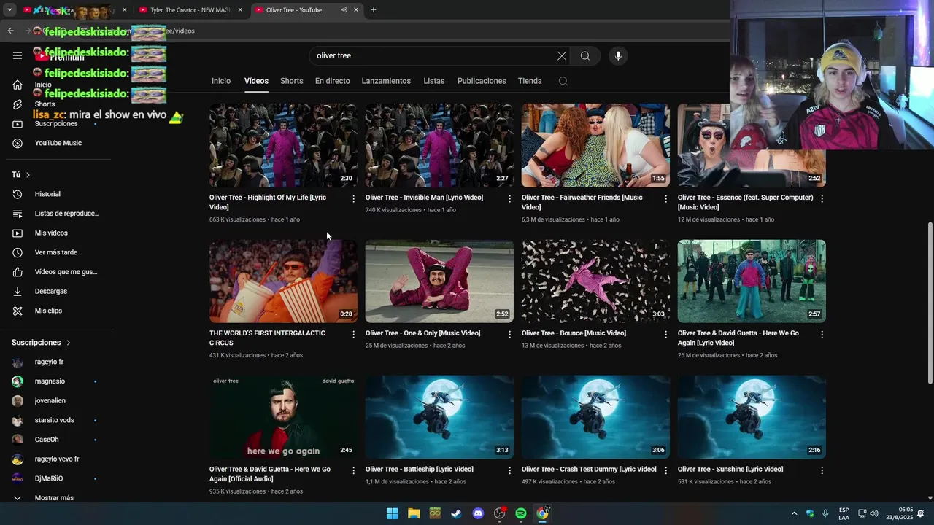Open Suscripciones page in sidebar
Screen dimensions: 934x525
click(x=55, y=123)
